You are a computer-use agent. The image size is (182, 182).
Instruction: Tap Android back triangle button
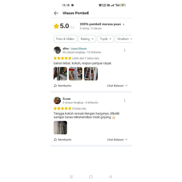pyautogui.click(x=111, y=177)
